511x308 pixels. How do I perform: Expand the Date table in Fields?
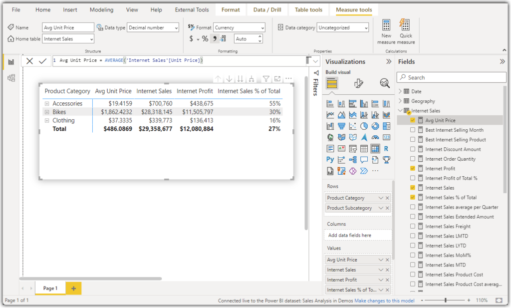click(x=401, y=91)
